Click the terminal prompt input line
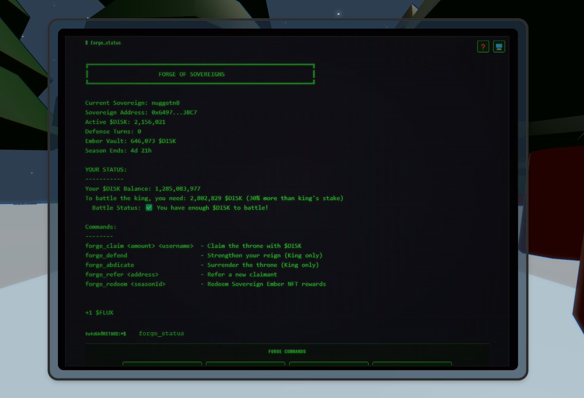 tap(161, 333)
